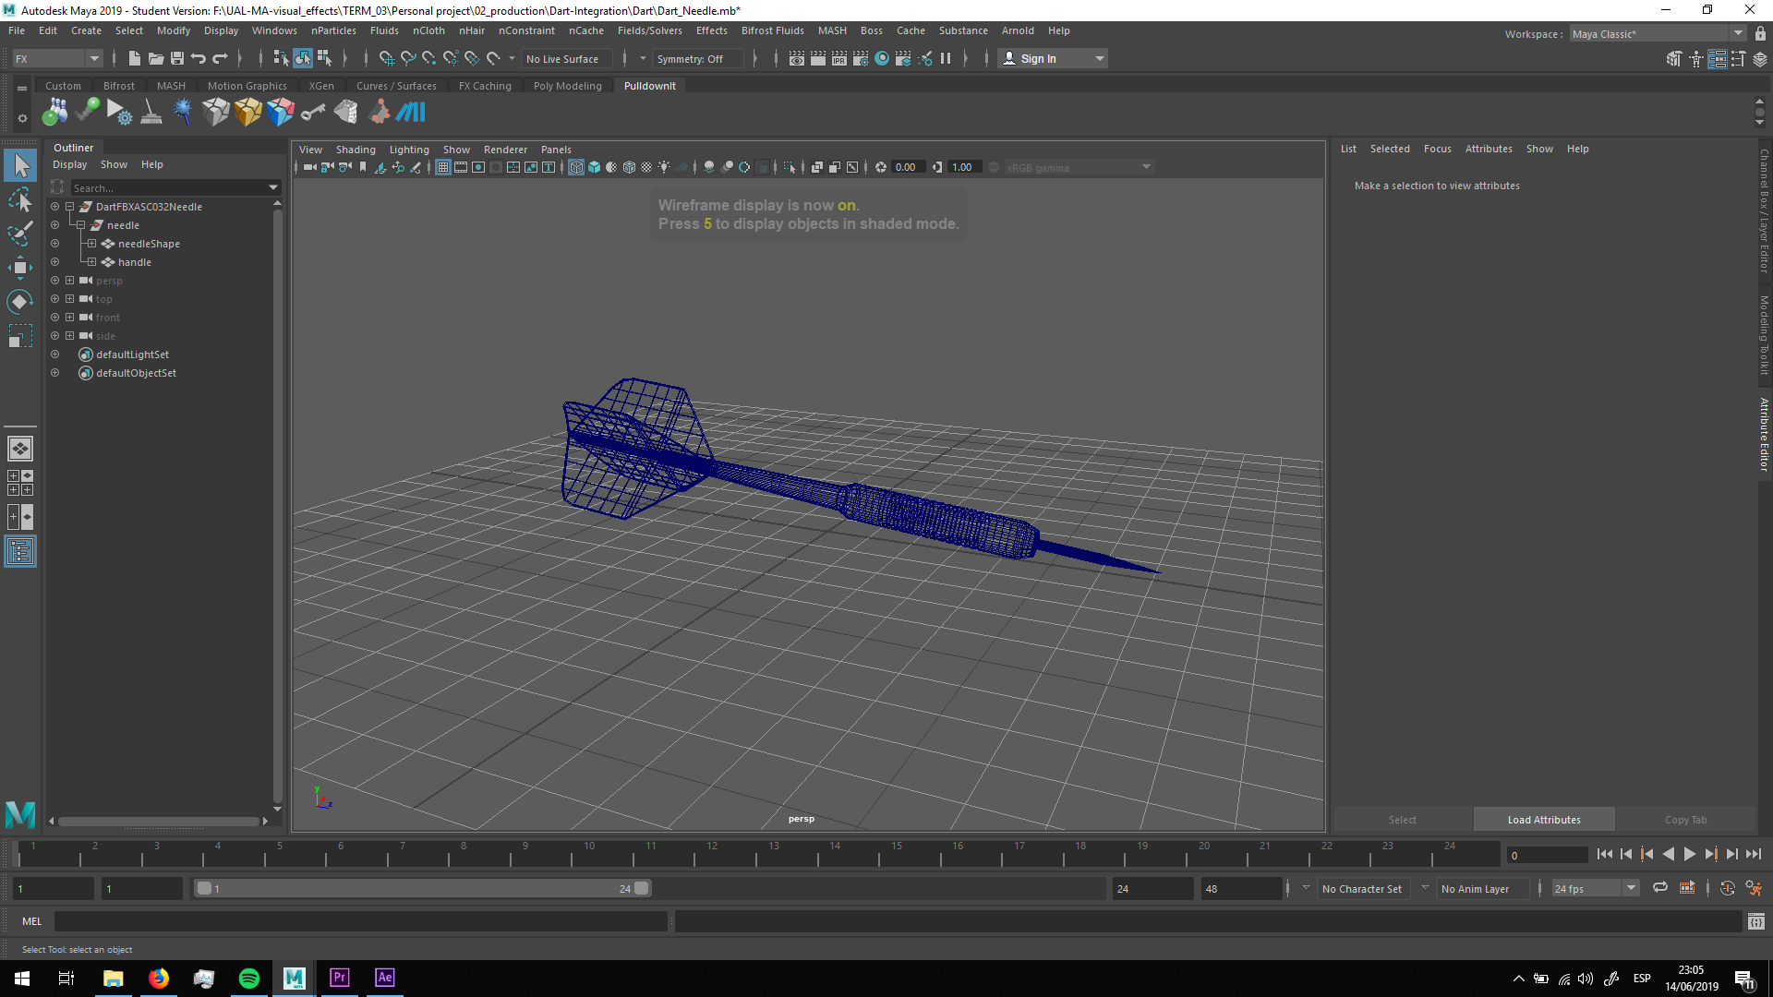Click the Save Scene icon

click(x=177, y=58)
